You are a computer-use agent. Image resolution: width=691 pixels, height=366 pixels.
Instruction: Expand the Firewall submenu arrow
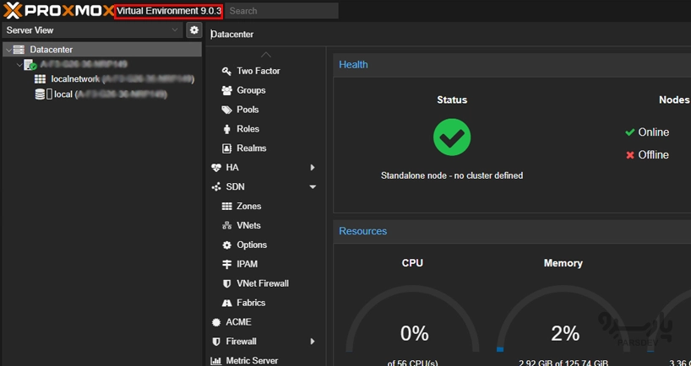point(313,342)
